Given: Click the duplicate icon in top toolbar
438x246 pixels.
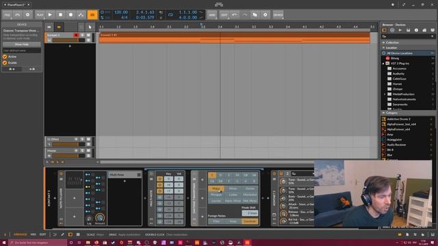Looking at the screenshot, I should click(255, 15).
